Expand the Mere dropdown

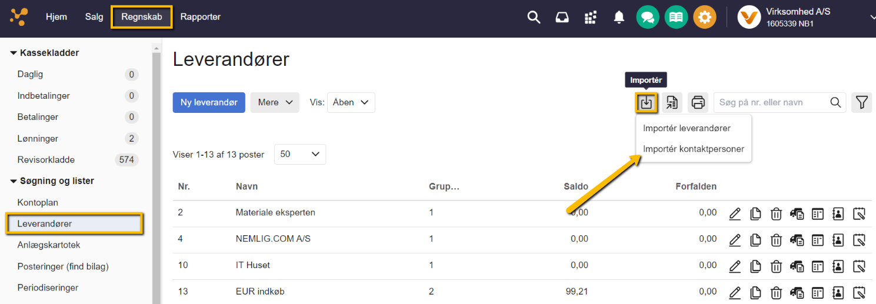275,102
